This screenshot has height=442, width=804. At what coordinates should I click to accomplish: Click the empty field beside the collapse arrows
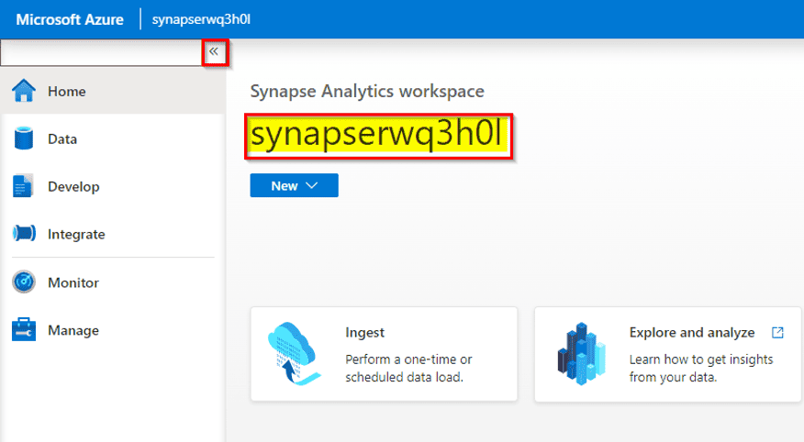[101, 53]
